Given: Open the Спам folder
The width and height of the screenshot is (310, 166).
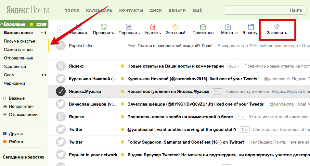Looking at the screenshot, I should [9, 75].
